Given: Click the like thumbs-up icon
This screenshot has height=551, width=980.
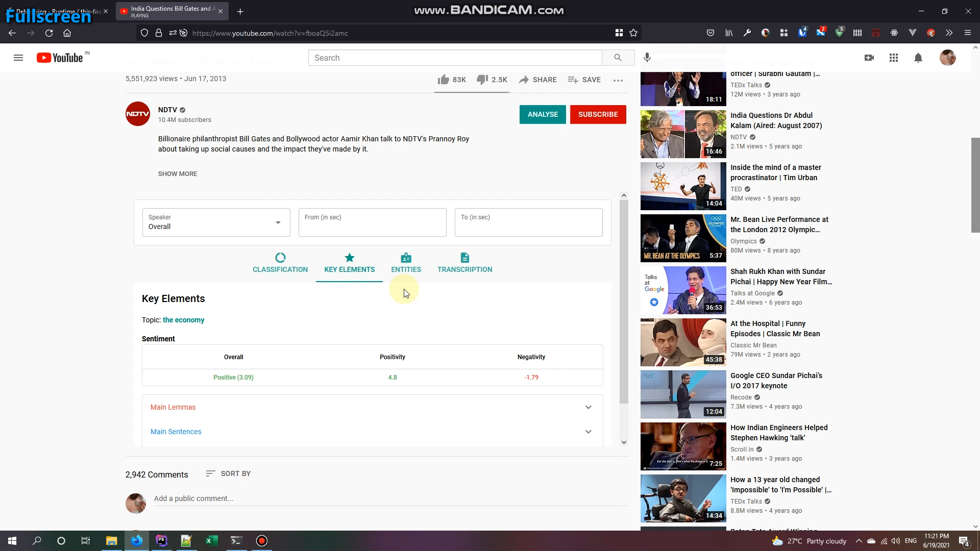Looking at the screenshot, I should [x=443, y=80].
